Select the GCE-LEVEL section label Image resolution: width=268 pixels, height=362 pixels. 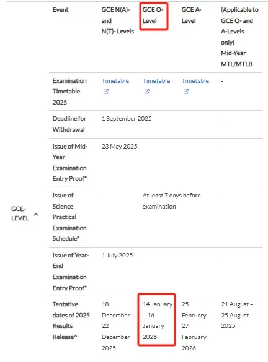click(x=20, y=213)
